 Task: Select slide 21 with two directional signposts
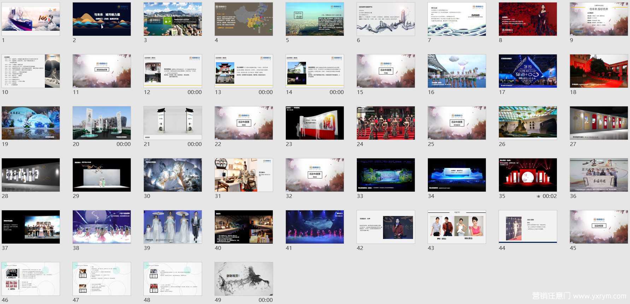pyautogui.click(x=173, y=123)
